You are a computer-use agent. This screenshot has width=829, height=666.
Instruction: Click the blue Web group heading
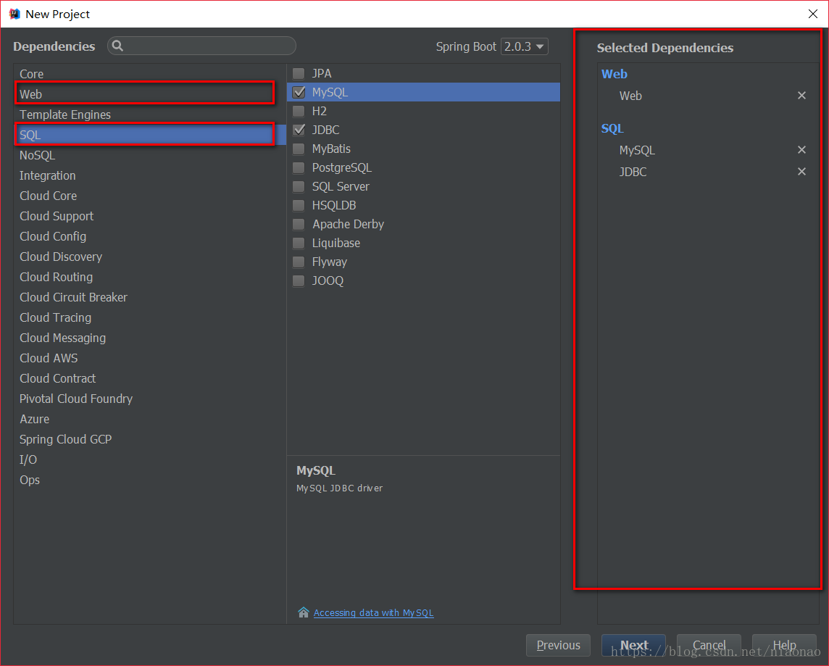point(615,74)
